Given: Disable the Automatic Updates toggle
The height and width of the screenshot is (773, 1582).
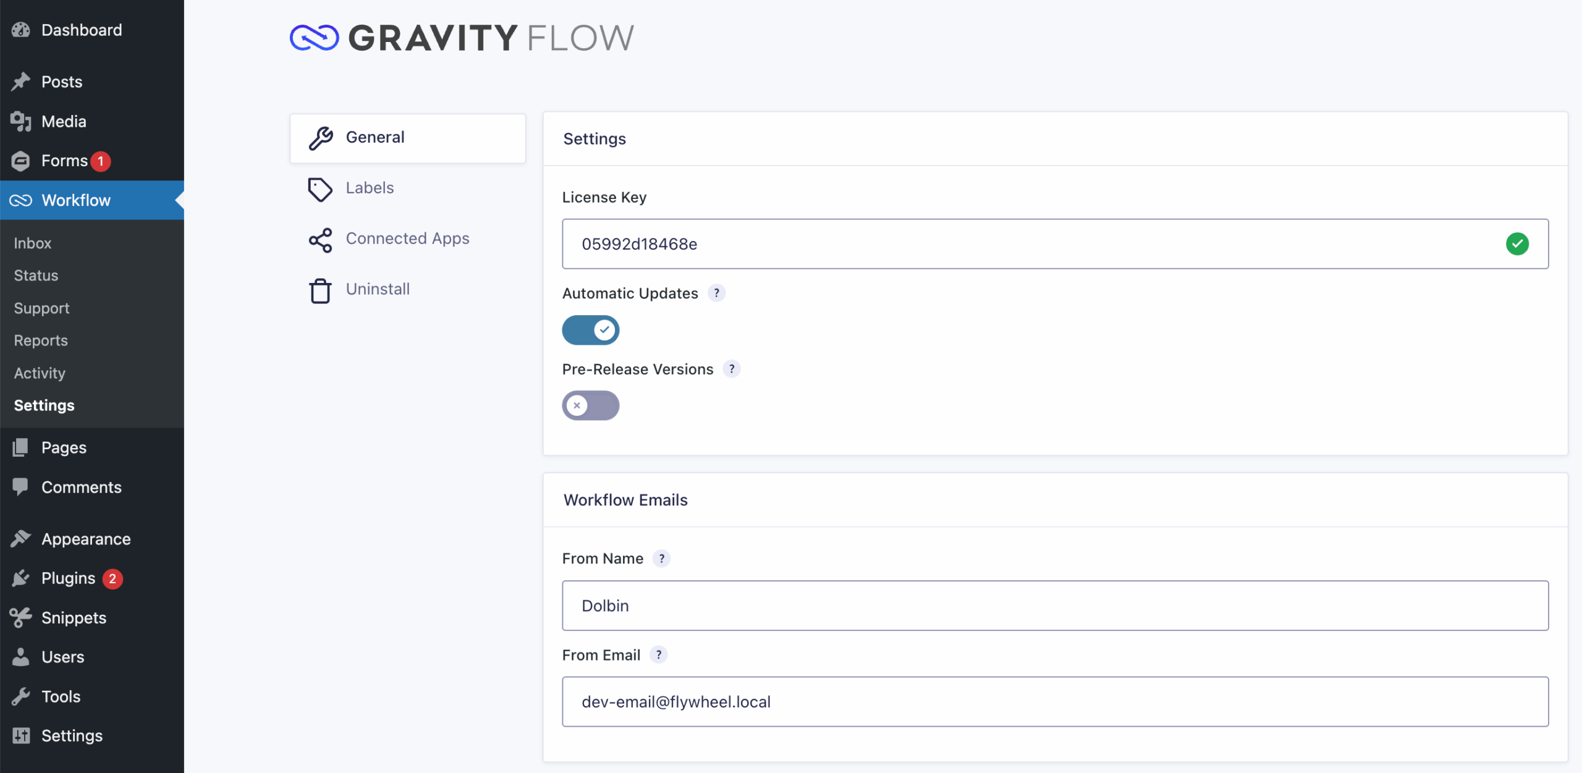Looking at the screenshot, I should pos(590,330).
